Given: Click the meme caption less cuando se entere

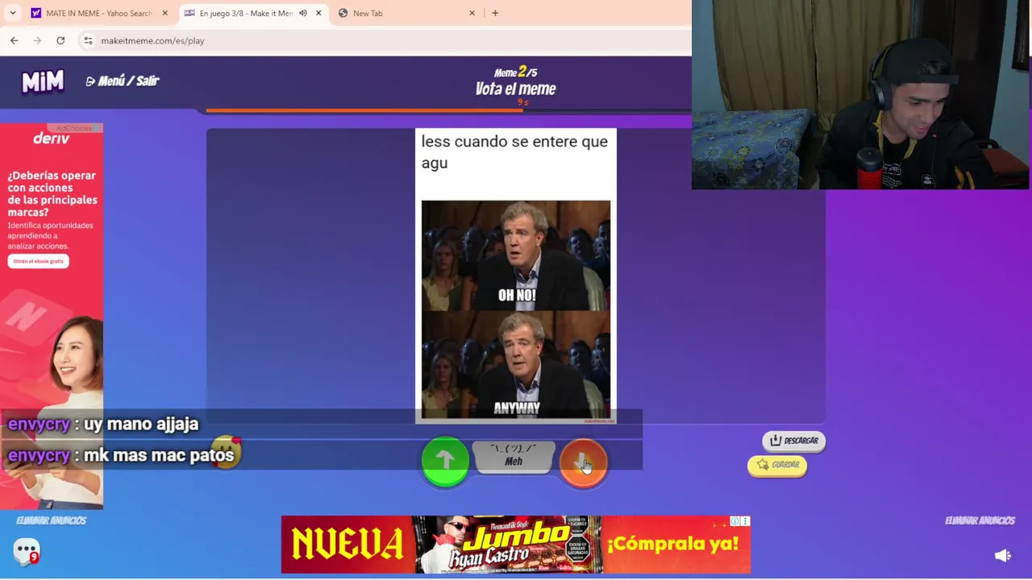Looking at the screenshot, I should [514, 151].
